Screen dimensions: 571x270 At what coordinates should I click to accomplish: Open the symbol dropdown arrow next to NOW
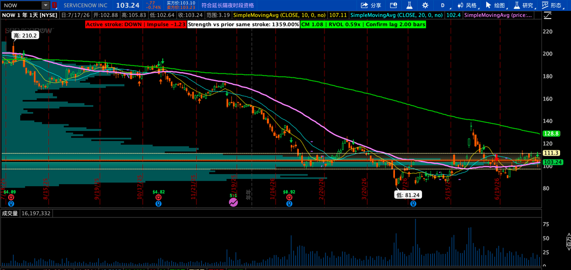point(45,5)
